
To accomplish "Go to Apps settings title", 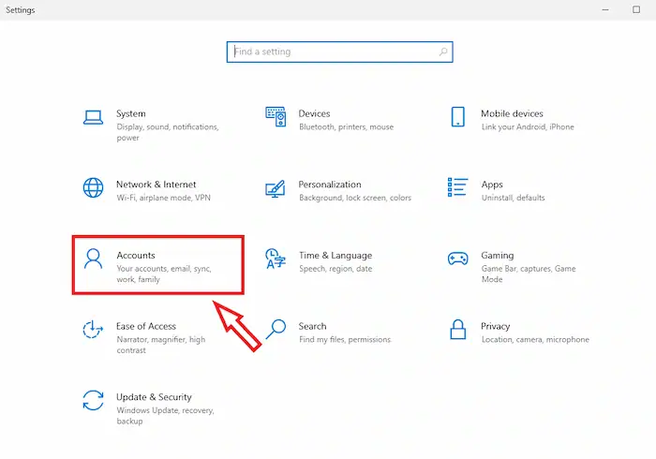I will [492, 185].
